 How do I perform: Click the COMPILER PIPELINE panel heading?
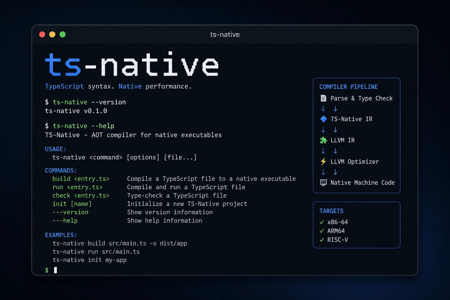tap(349, 87)
